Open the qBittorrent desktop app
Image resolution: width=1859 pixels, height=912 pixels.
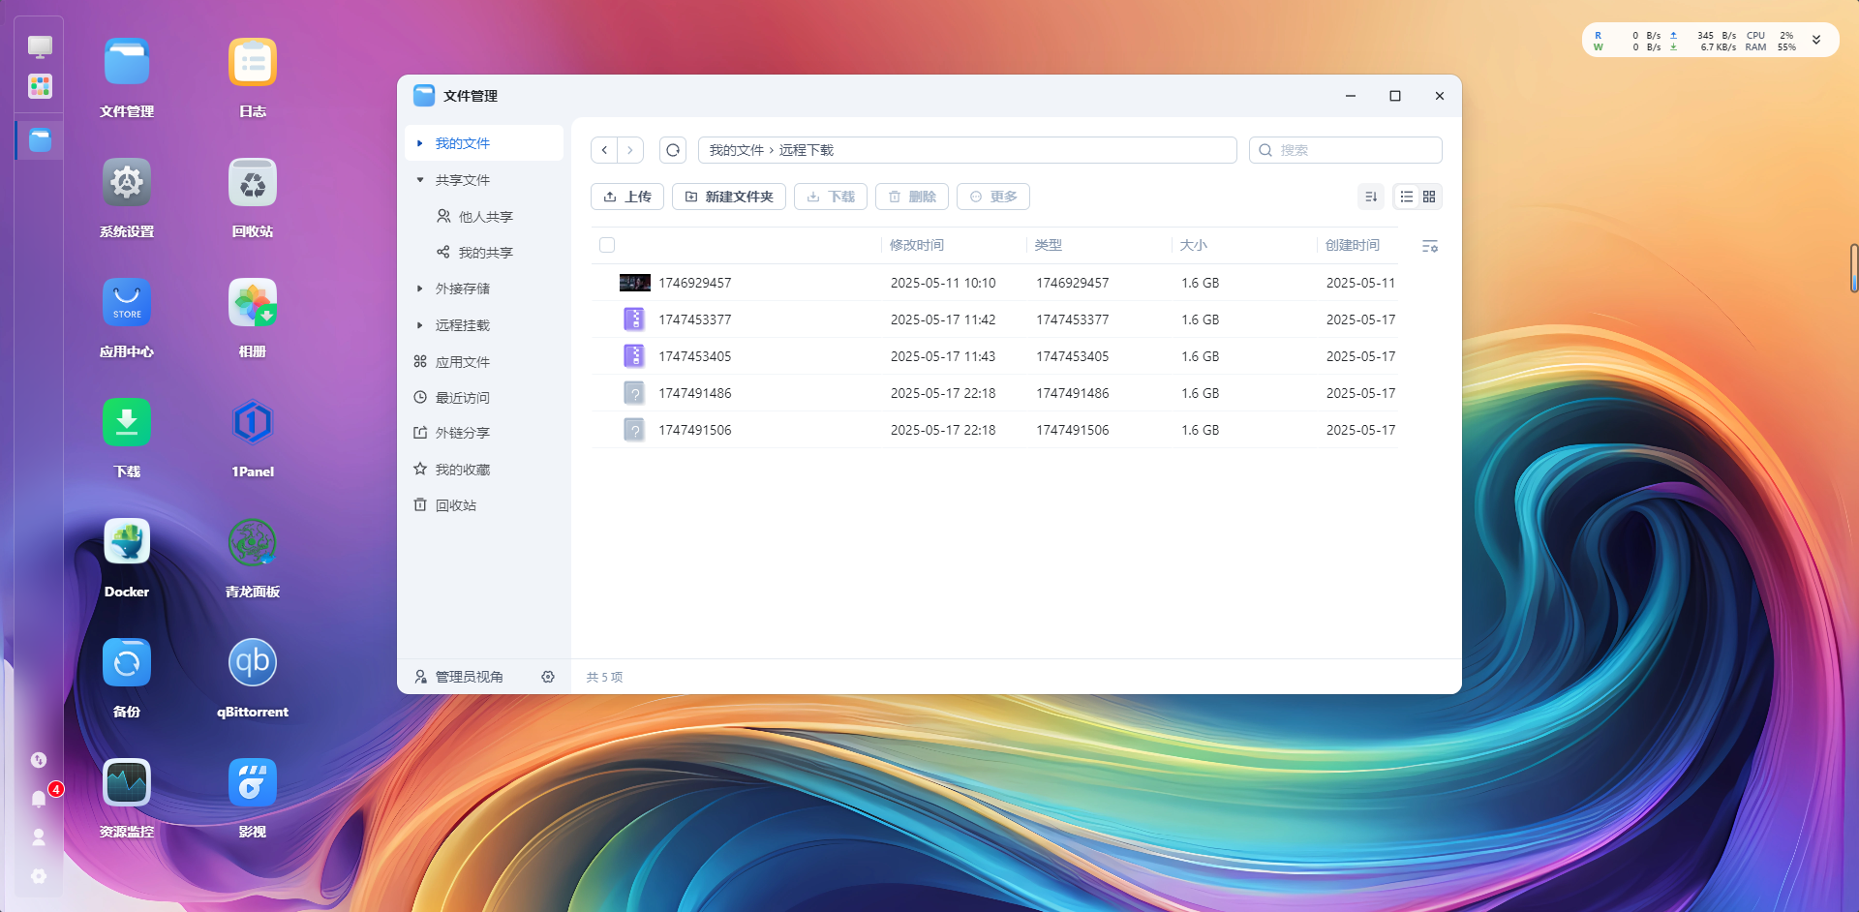(x=252, y=664)
